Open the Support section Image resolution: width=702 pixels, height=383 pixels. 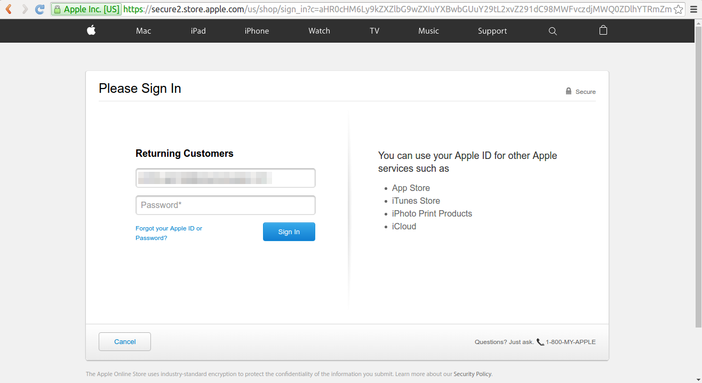tap(492, 30)
